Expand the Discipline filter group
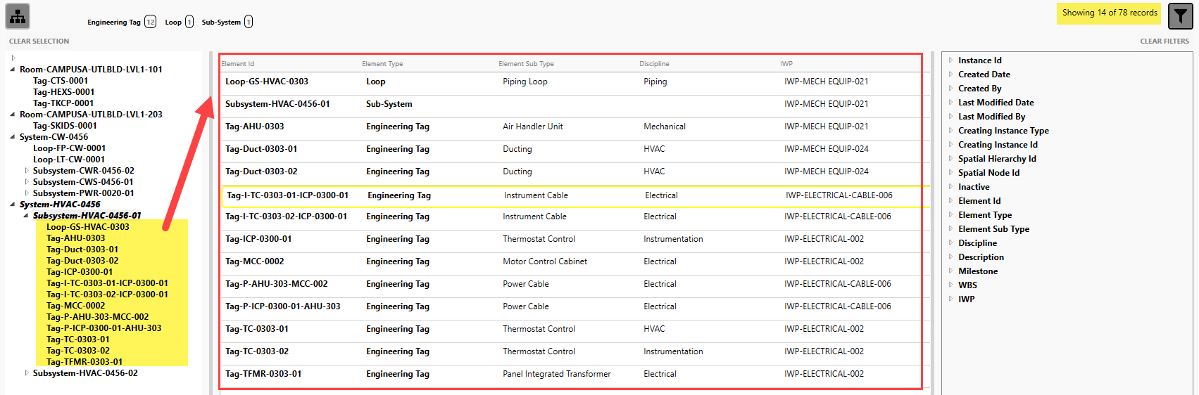 [950, 243]
